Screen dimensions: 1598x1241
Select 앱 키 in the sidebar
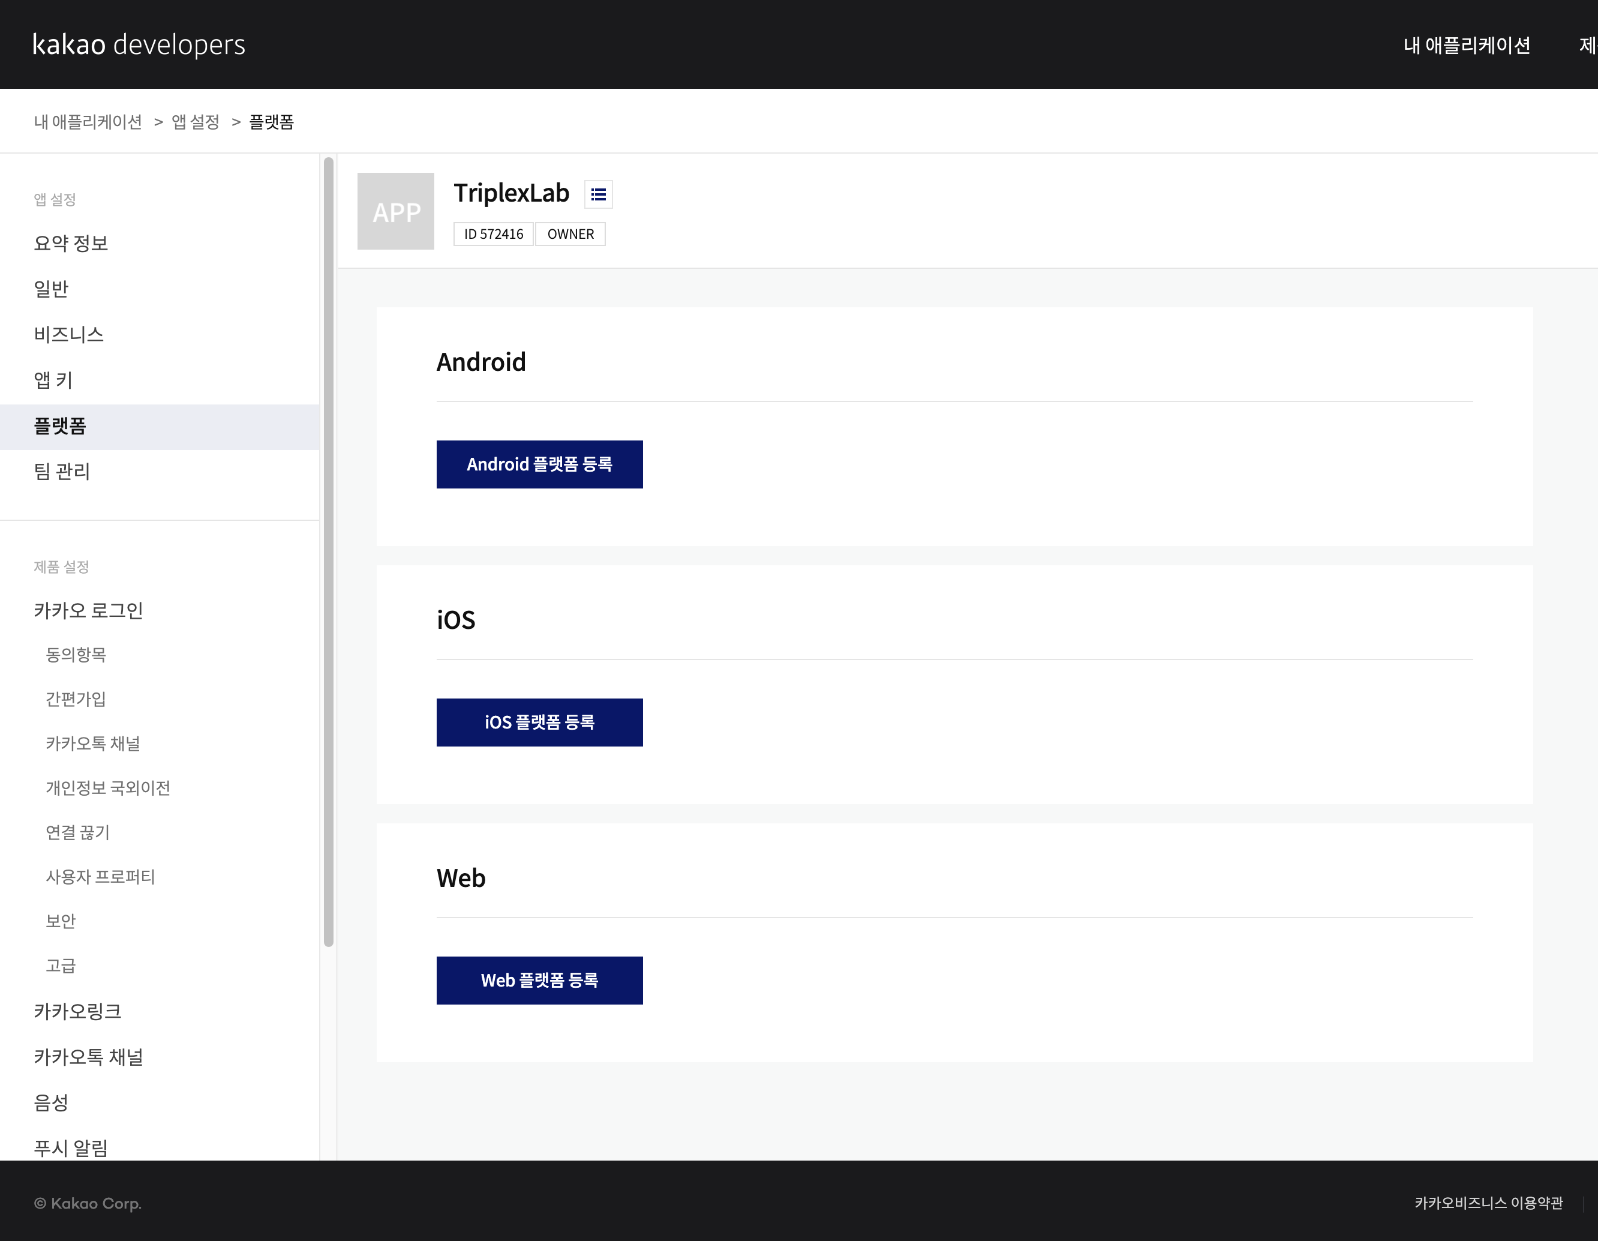click(x=53, y=380)
